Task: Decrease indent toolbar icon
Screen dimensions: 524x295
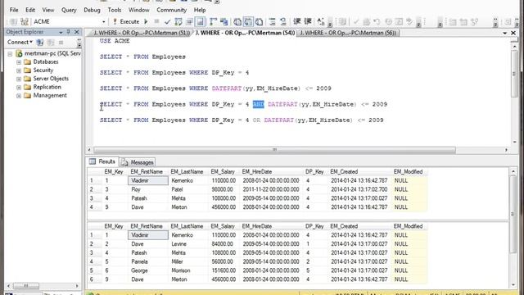Action: pyautogui.click(x=296, y=22)
